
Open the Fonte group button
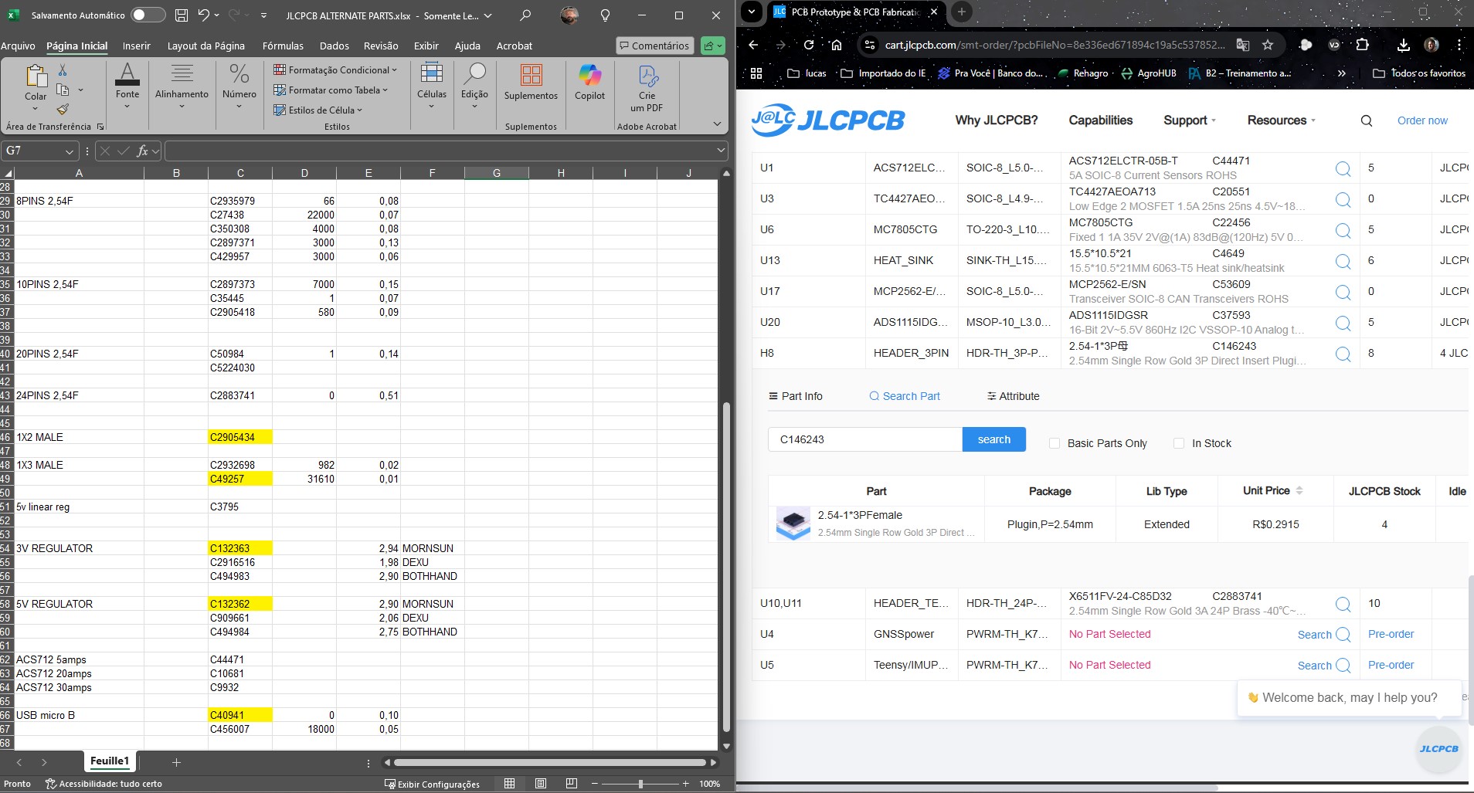coord(127,86)
